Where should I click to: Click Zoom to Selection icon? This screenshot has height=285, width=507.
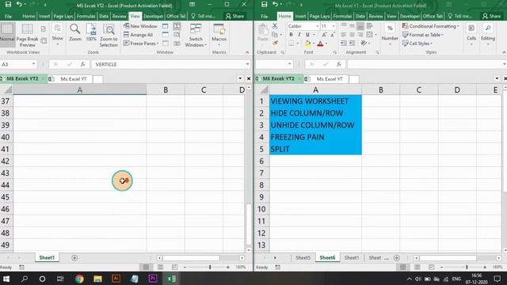(x=109, y=36)
